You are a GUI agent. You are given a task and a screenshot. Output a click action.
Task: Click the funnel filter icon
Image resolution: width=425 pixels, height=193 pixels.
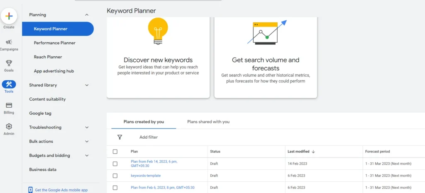coord(120,137)
